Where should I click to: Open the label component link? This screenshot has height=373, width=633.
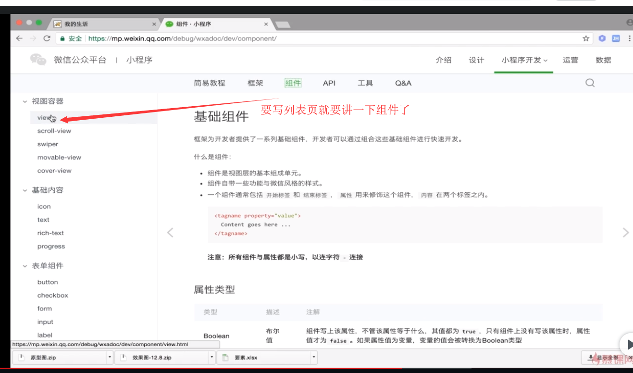point(45,335)
